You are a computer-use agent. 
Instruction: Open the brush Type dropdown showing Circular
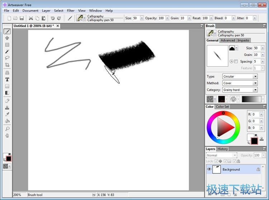tap(240, 76)
